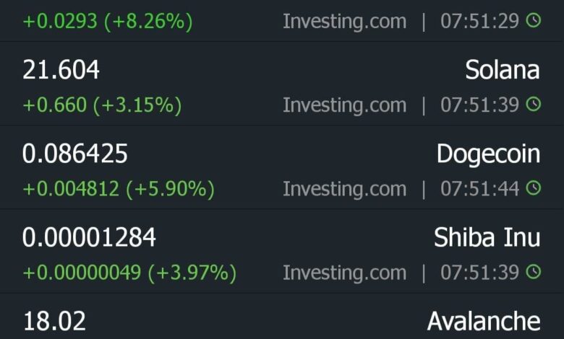Screen dimensions: 564x339
Task: Click the +0.00000049 (+3.97%) change
Action: [129, 273]
